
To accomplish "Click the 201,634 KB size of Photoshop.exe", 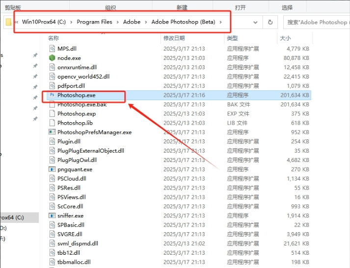I will (x=295, y=95).
